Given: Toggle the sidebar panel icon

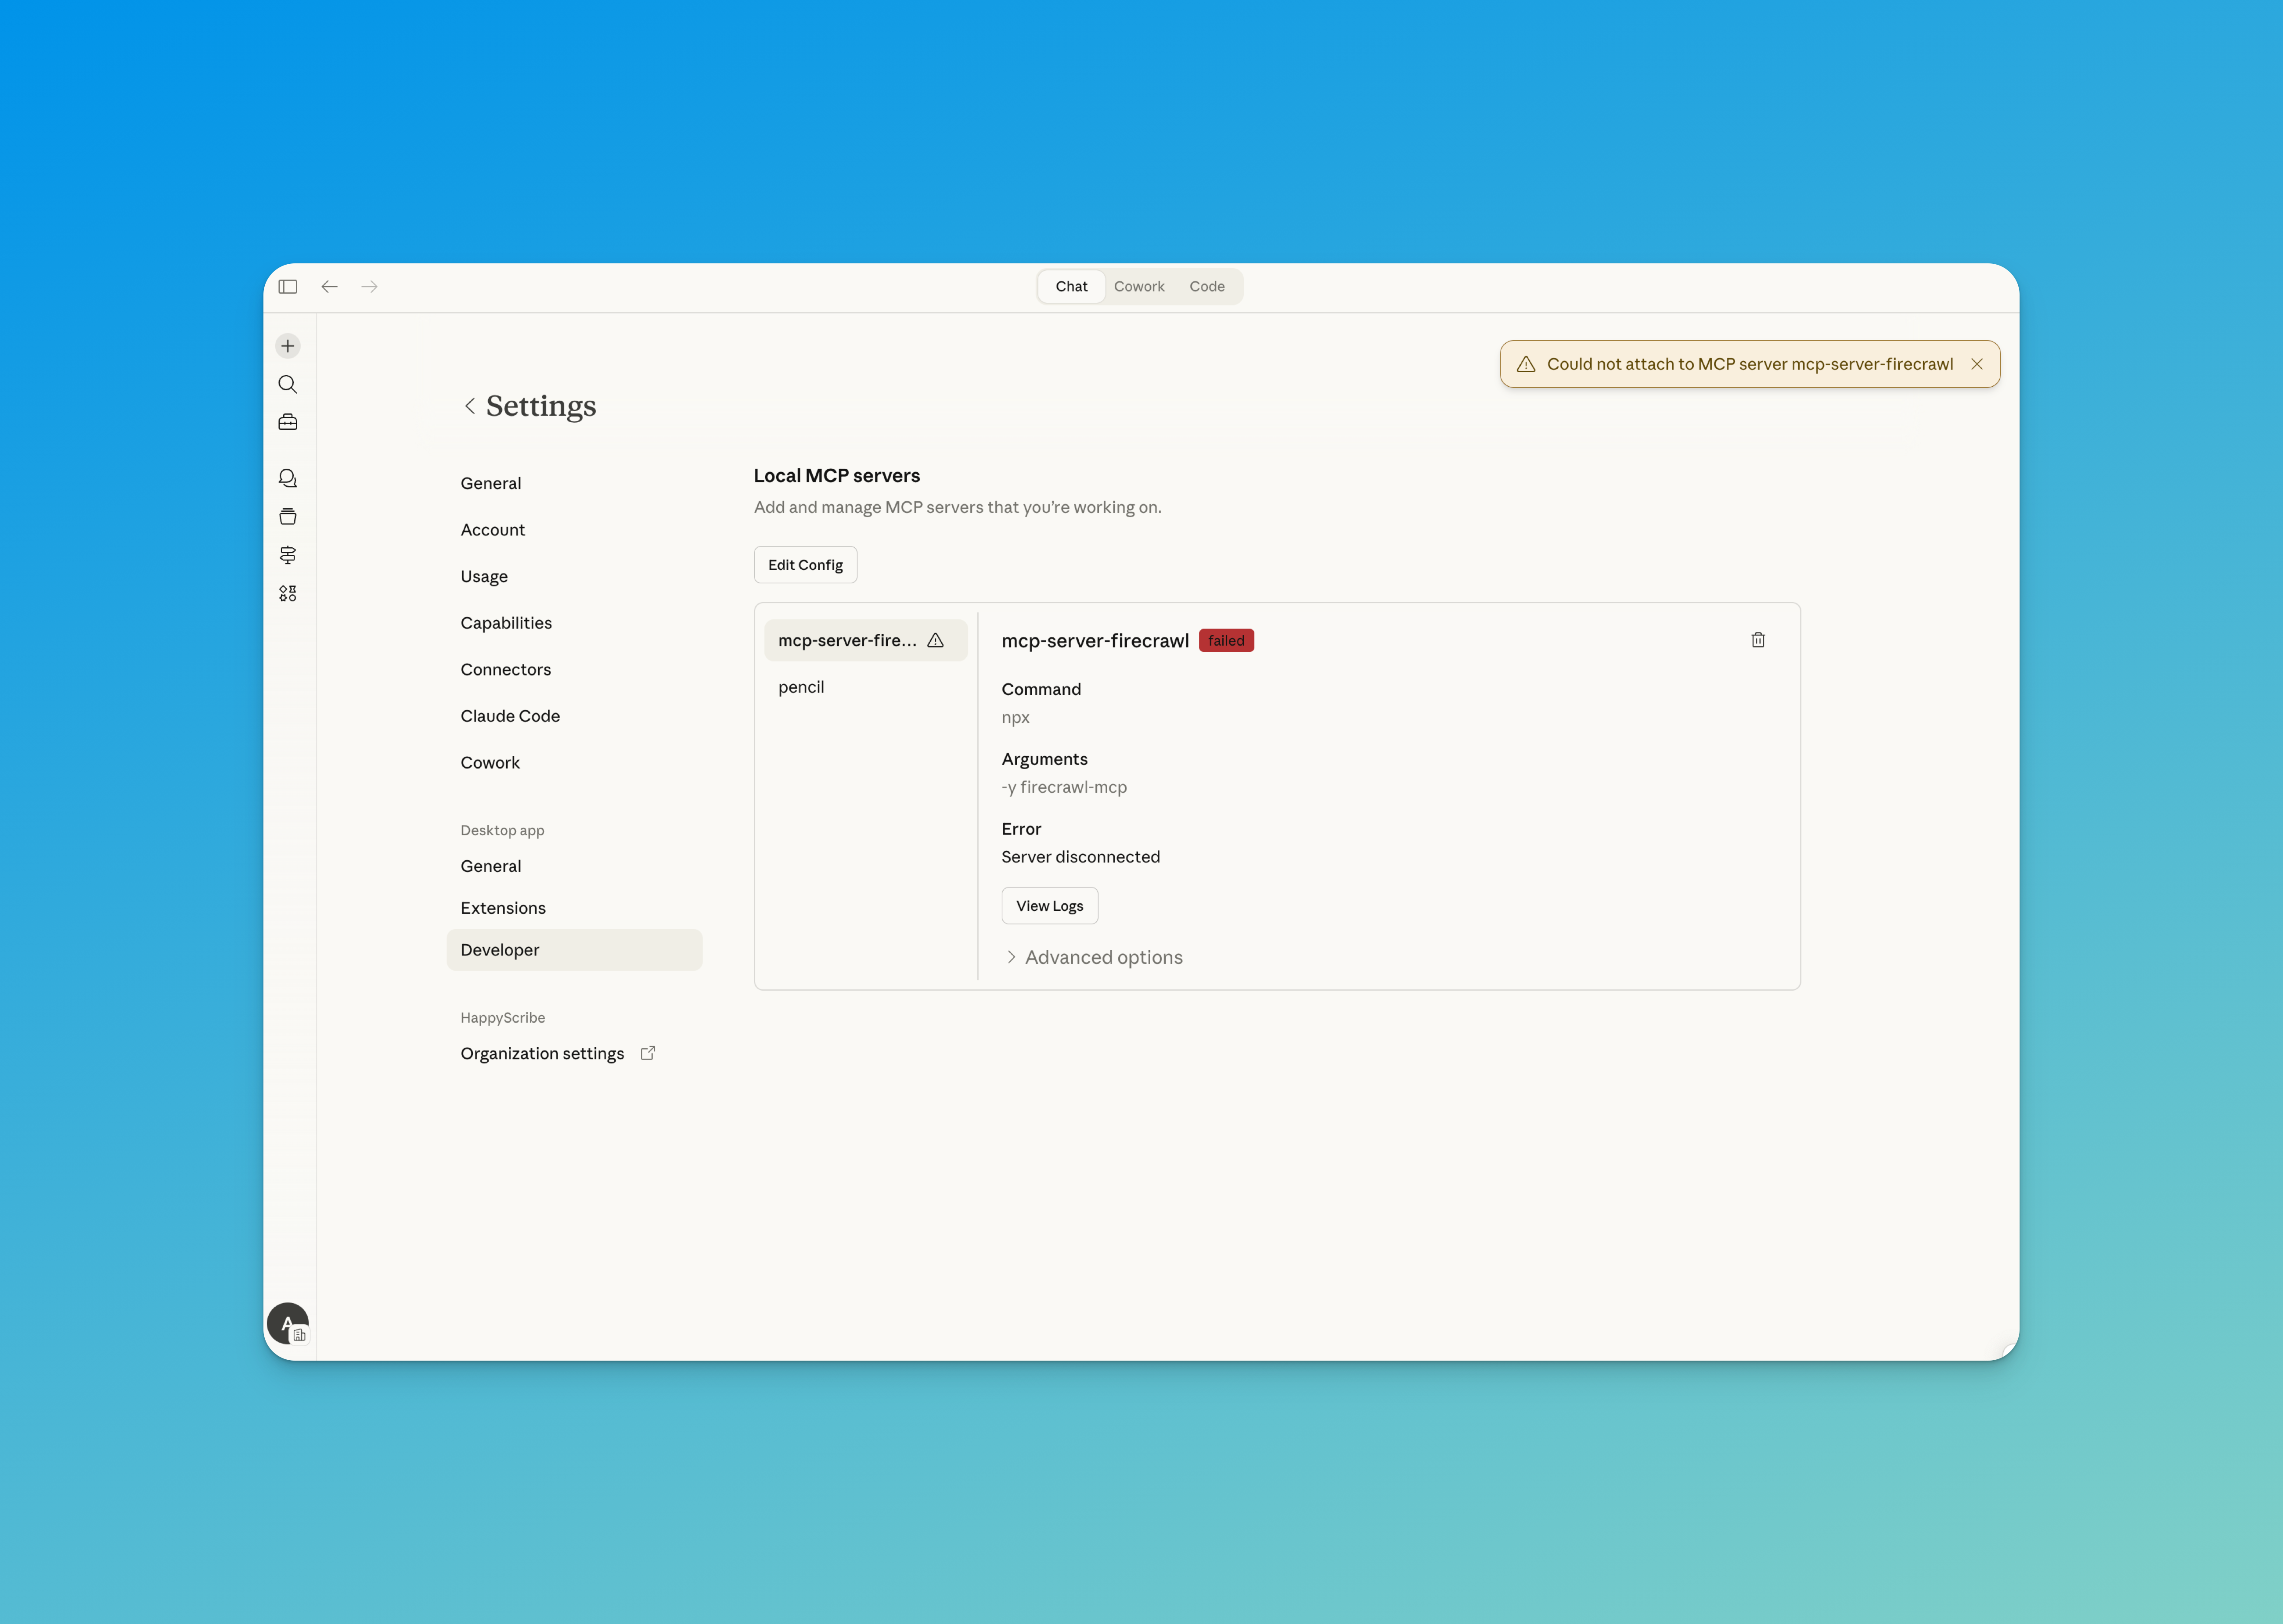Looking at the screenshot, I should (288, 287).
